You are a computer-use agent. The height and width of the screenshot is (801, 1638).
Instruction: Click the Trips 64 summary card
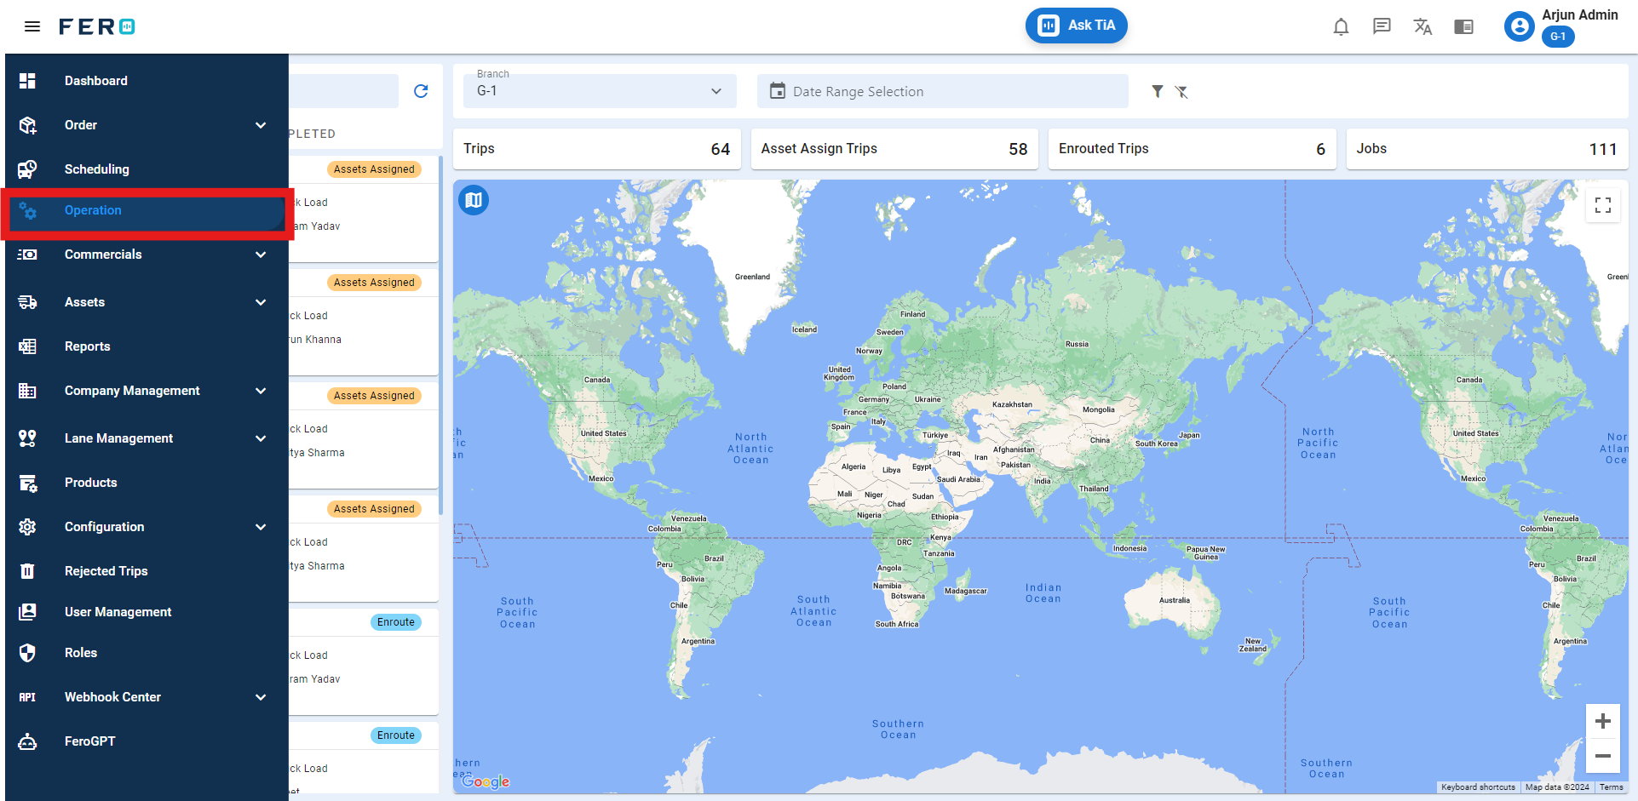coord(596,149)
